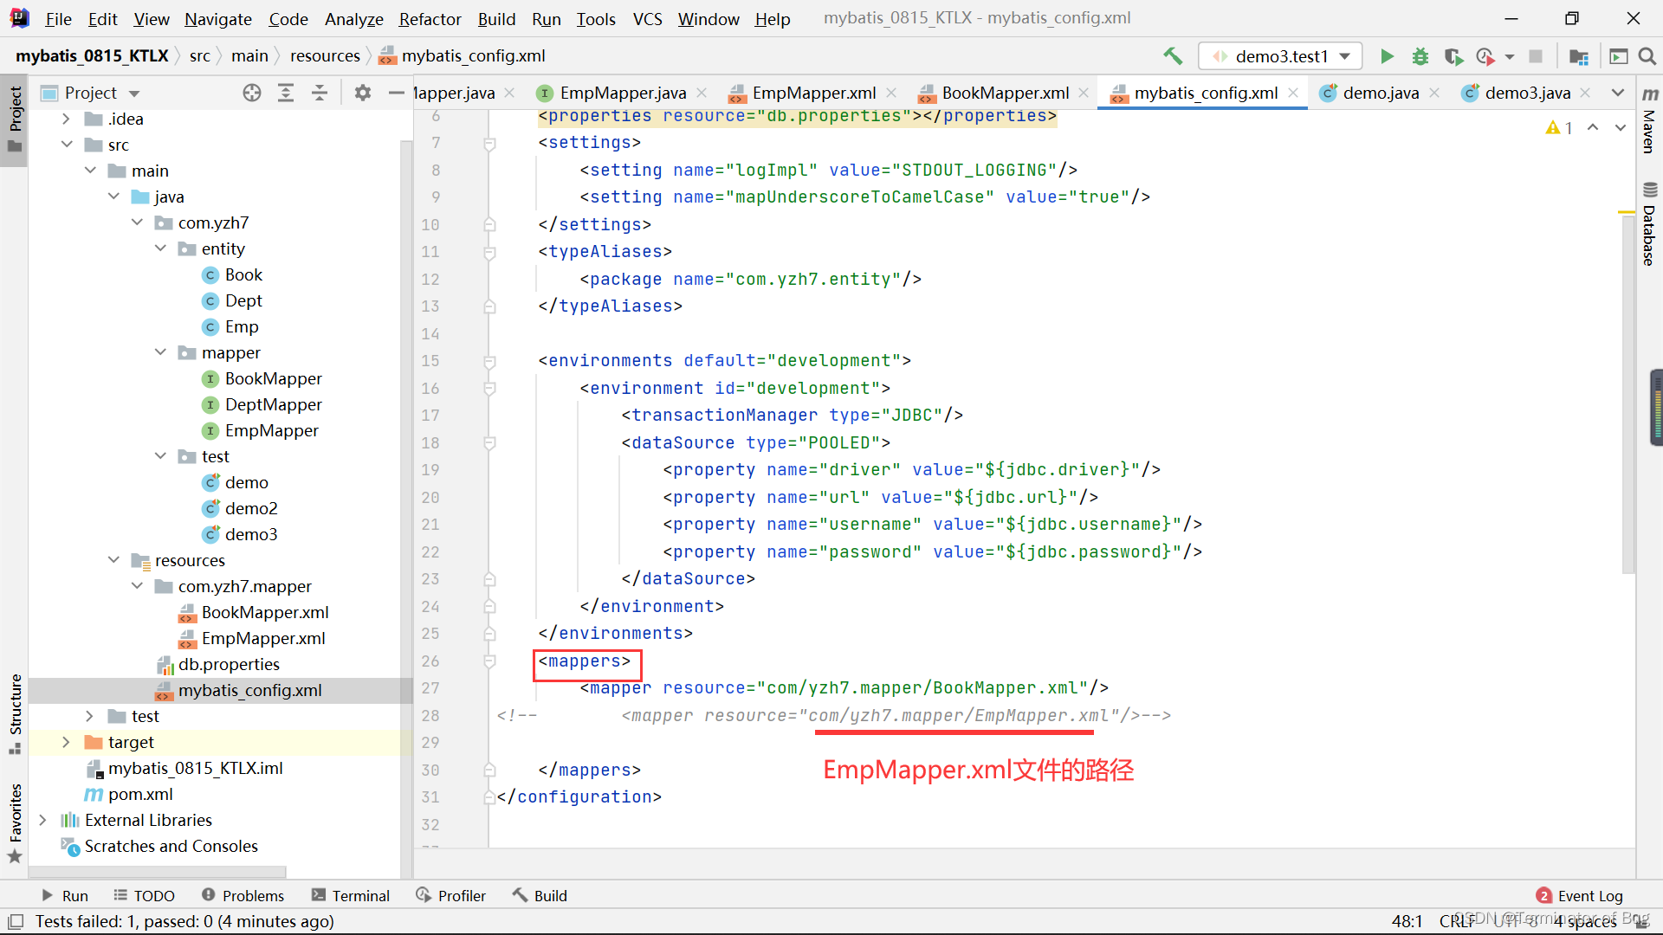The height and width of the screenshot is (935, 1663).
Task: Open the Database tool window
Action: [x=1650, y=224]
